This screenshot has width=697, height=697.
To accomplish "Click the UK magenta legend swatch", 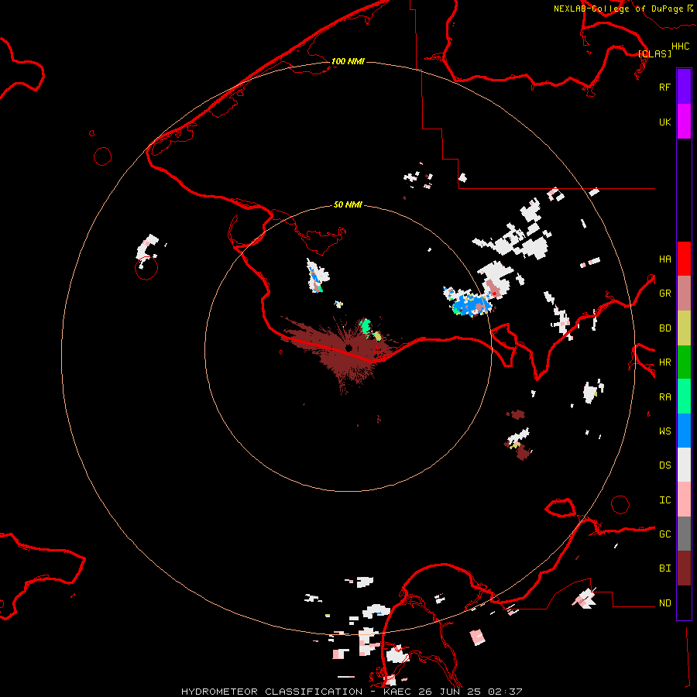I will coord(684,122).
